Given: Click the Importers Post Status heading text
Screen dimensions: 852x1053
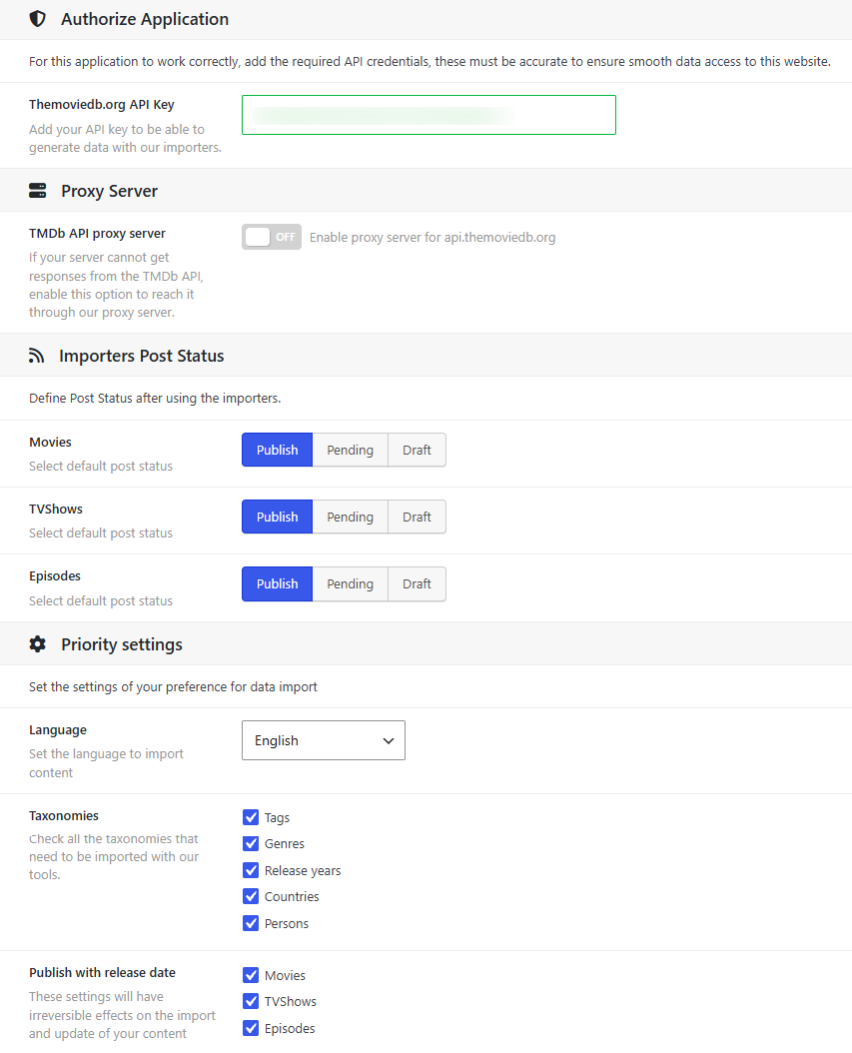Looking at the screenshot, I should pyautogui.click(x=142, y=356).
